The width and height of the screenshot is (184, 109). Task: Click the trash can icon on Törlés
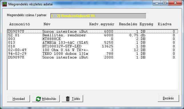point(68,99)
